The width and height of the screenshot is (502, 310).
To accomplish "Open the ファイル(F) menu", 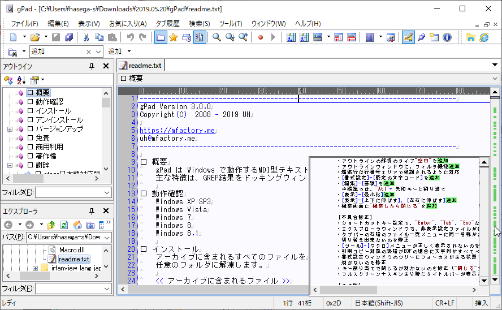I will click(x=25, y=23).
